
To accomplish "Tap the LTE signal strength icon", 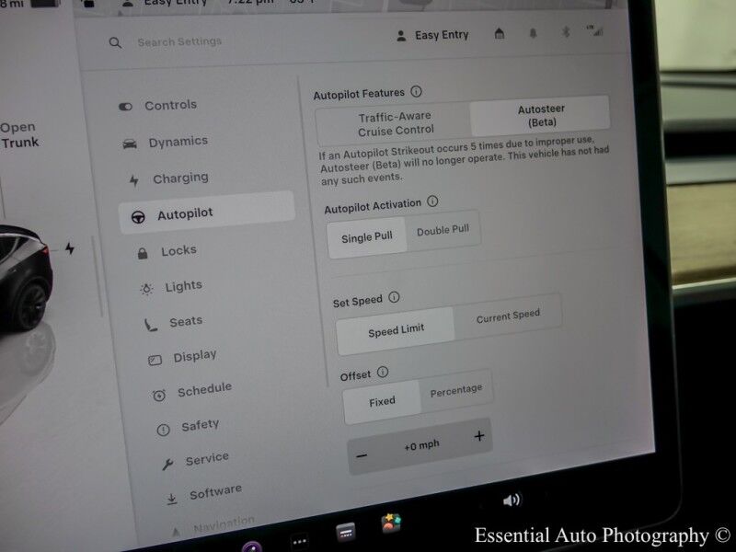I will tap(594, 31).
